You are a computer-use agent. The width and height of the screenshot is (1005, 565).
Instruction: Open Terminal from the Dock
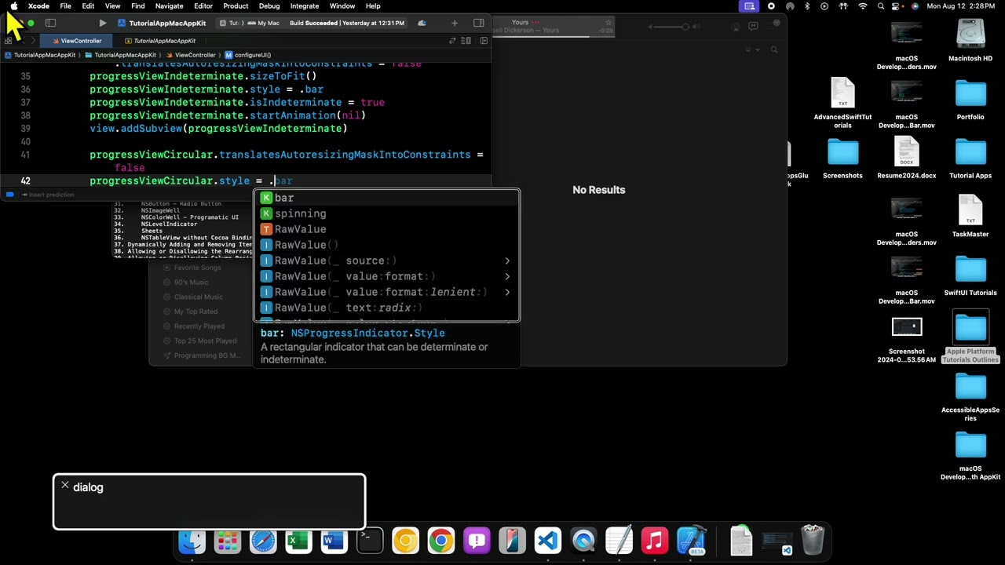[x=370, y=540]
